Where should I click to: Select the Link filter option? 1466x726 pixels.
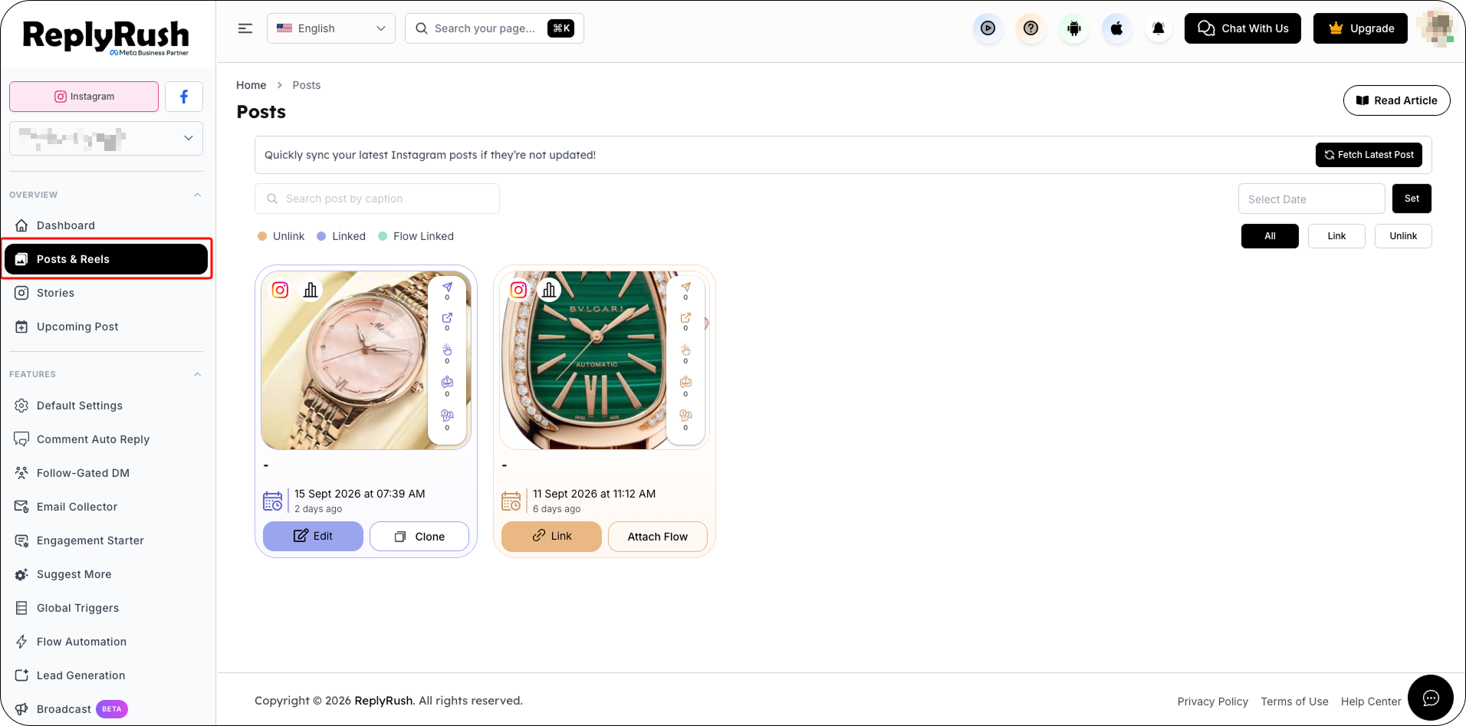coord(1336,236)
